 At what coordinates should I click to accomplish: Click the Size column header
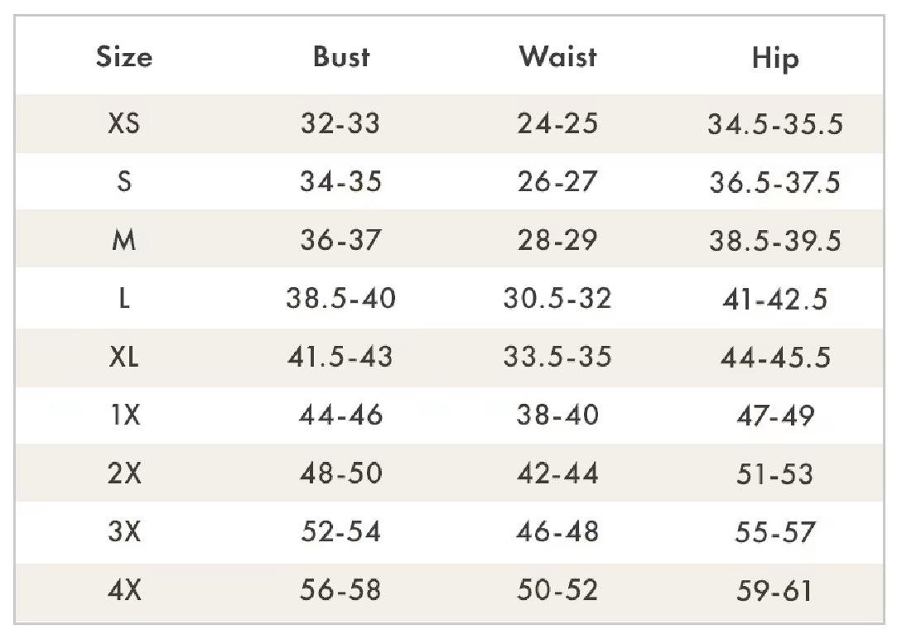124,57
